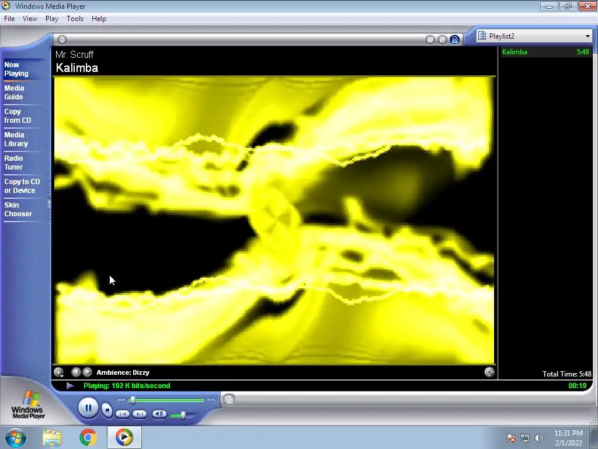Select the next visualization

pyautogui.click(x=88, y=372)
